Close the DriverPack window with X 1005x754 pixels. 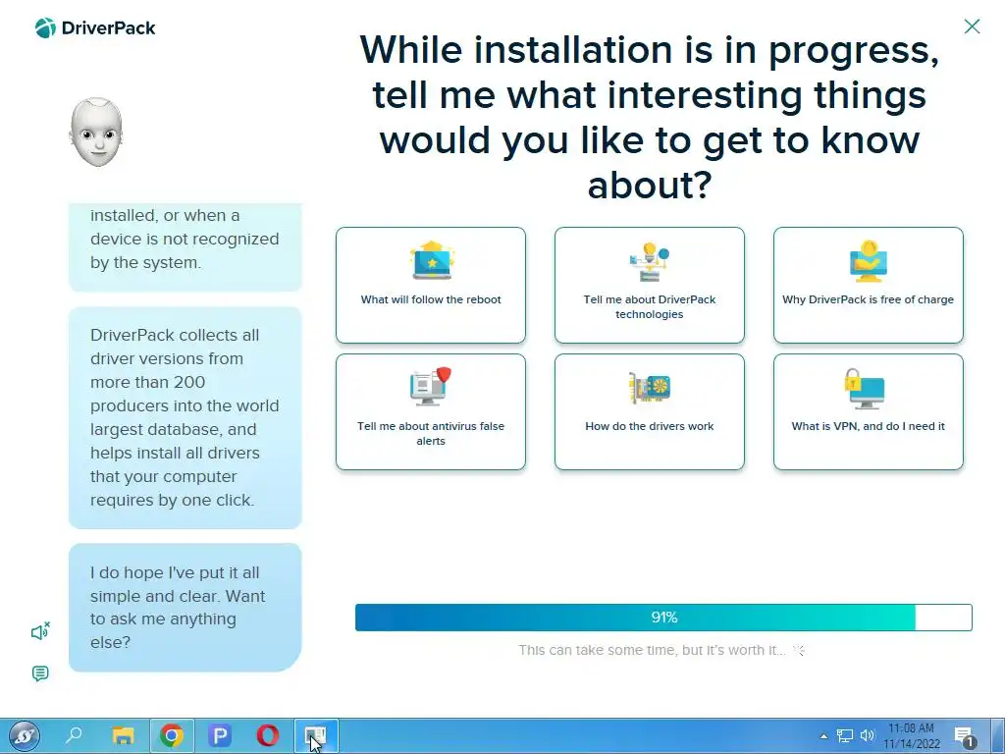[972, 27]
